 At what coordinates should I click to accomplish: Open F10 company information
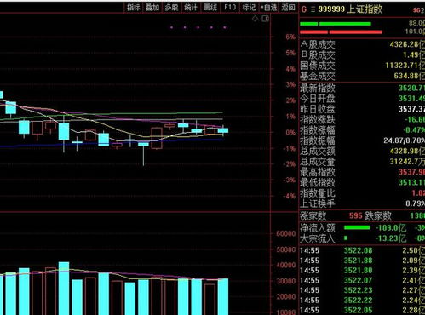click(230, 8)
